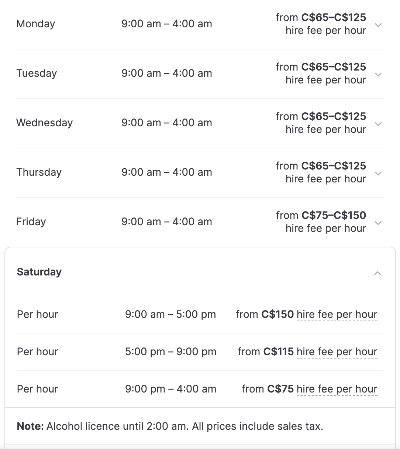Select the Tuesday row label

[37, 73]
